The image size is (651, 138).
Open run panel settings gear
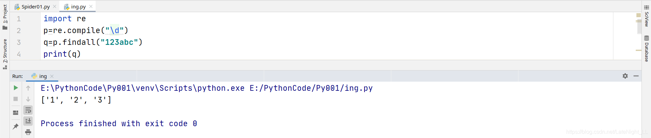625,76
